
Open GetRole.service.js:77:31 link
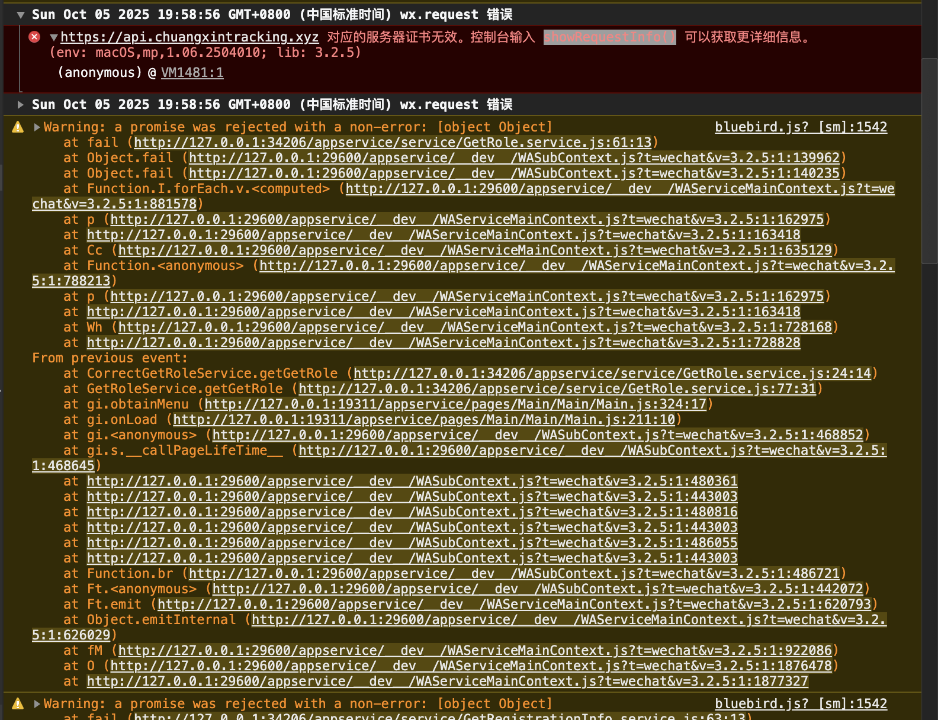(x=557, y=389)
